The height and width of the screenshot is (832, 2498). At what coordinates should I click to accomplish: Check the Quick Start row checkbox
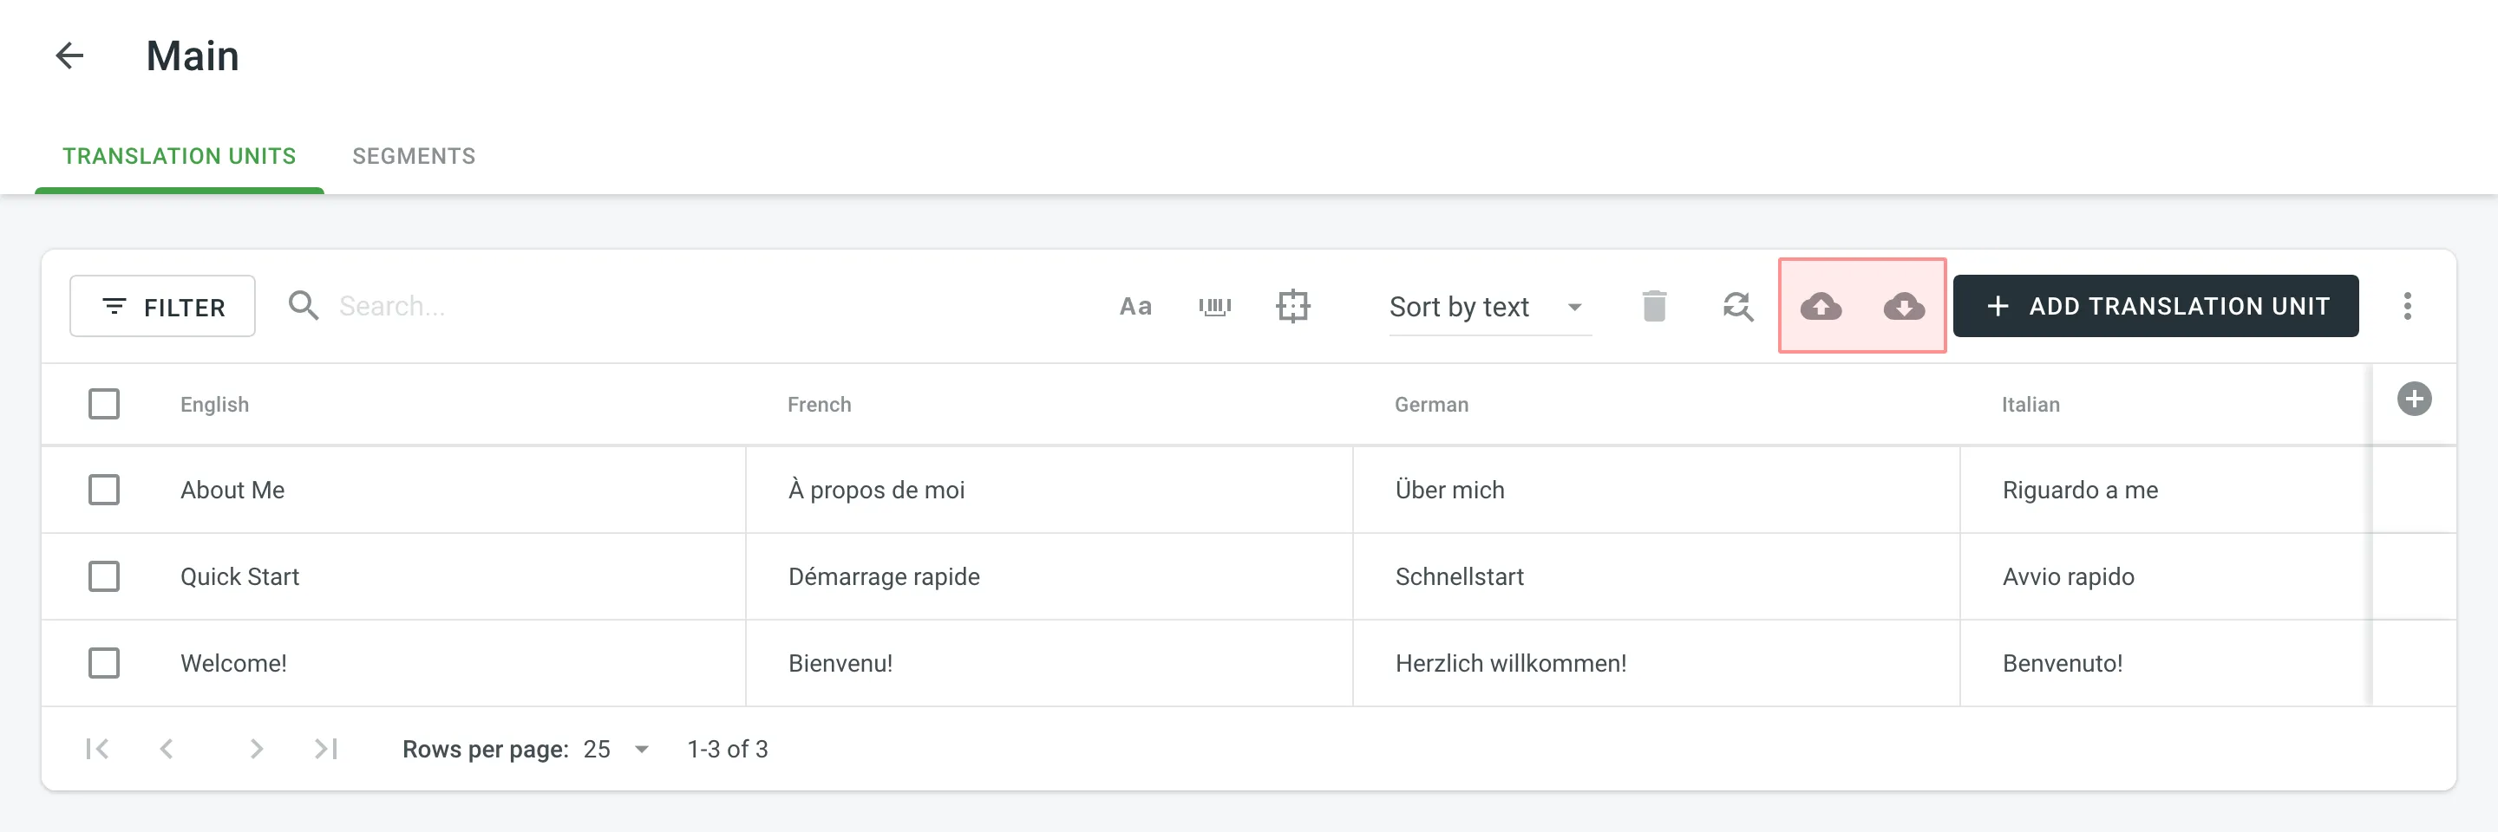104,576
